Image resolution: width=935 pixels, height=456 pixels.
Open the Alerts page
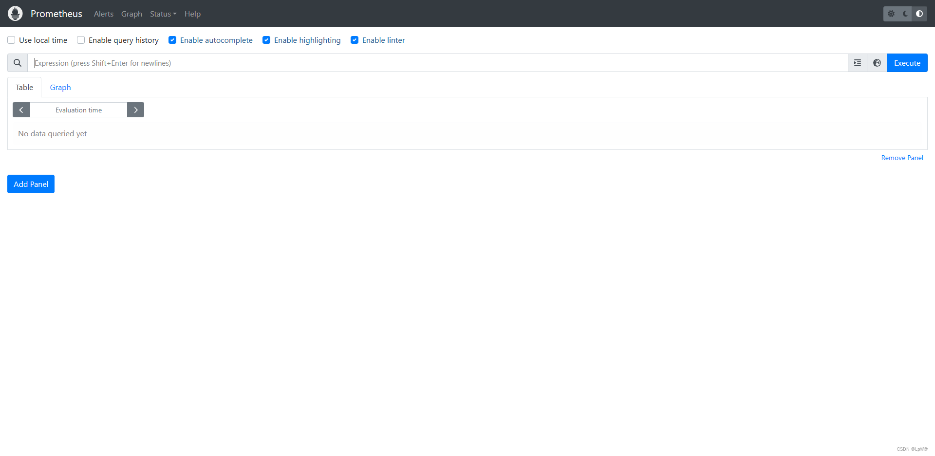(x=103, y=14)
